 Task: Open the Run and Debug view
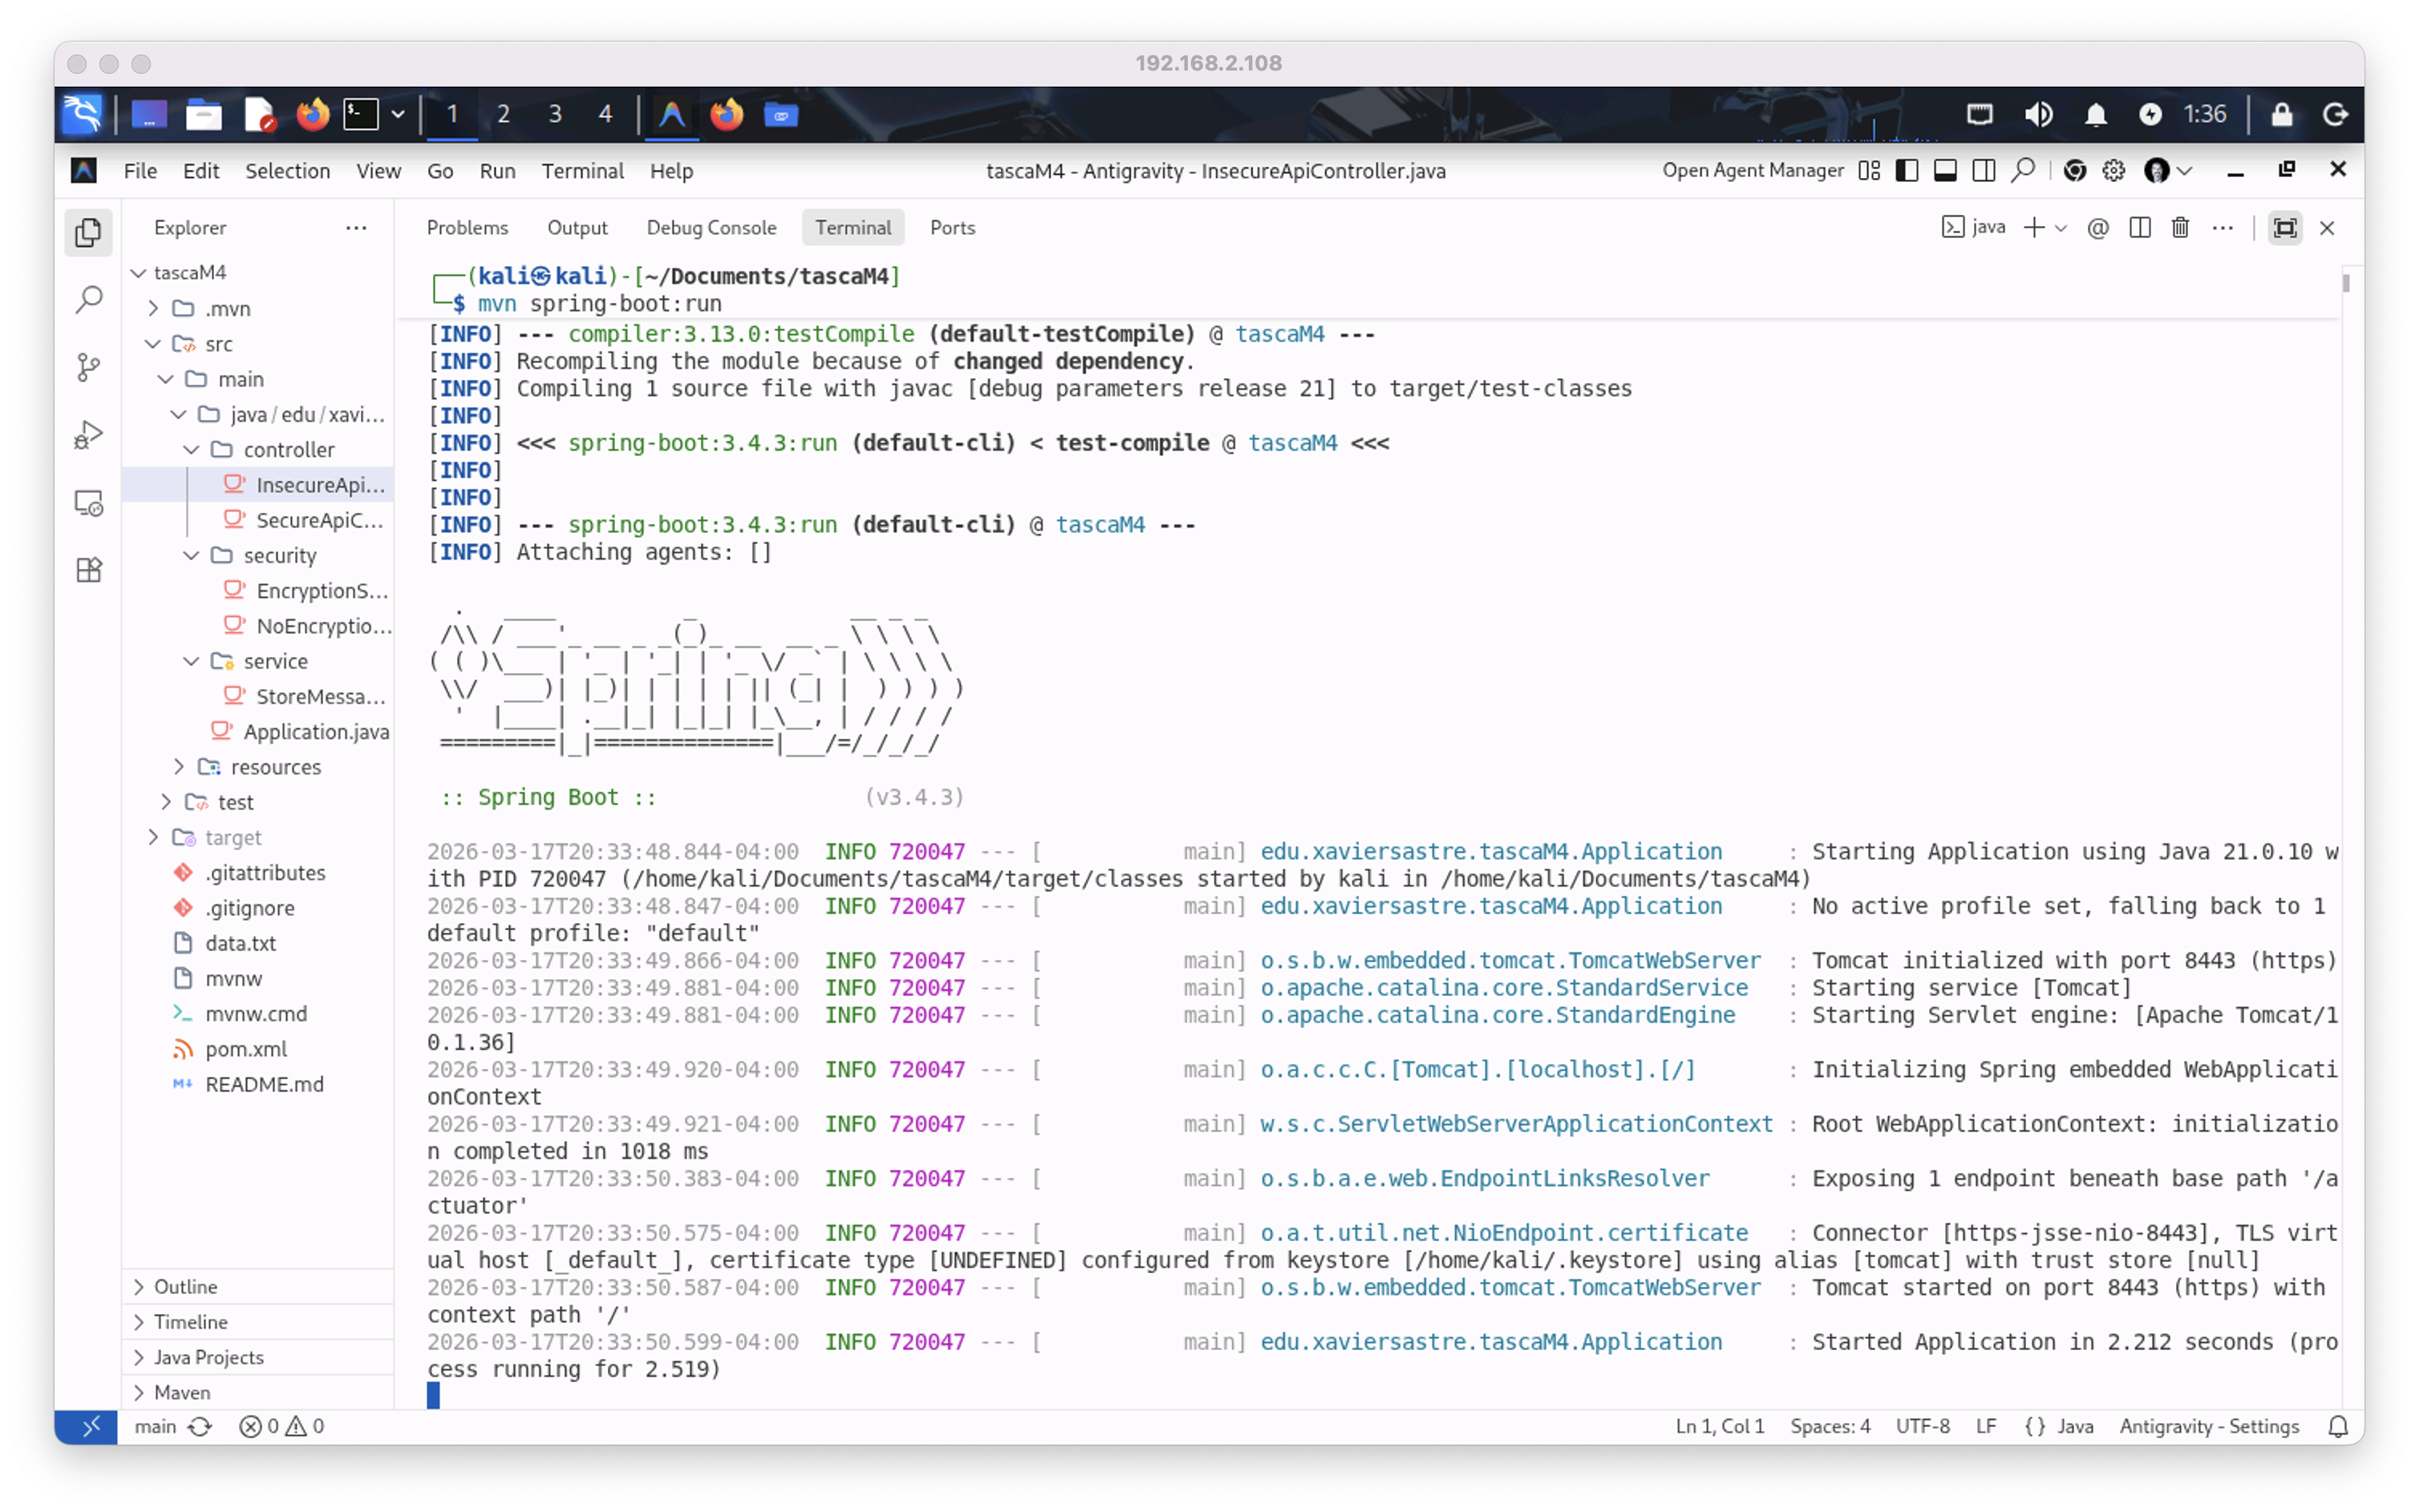click(x=89, y=435)
